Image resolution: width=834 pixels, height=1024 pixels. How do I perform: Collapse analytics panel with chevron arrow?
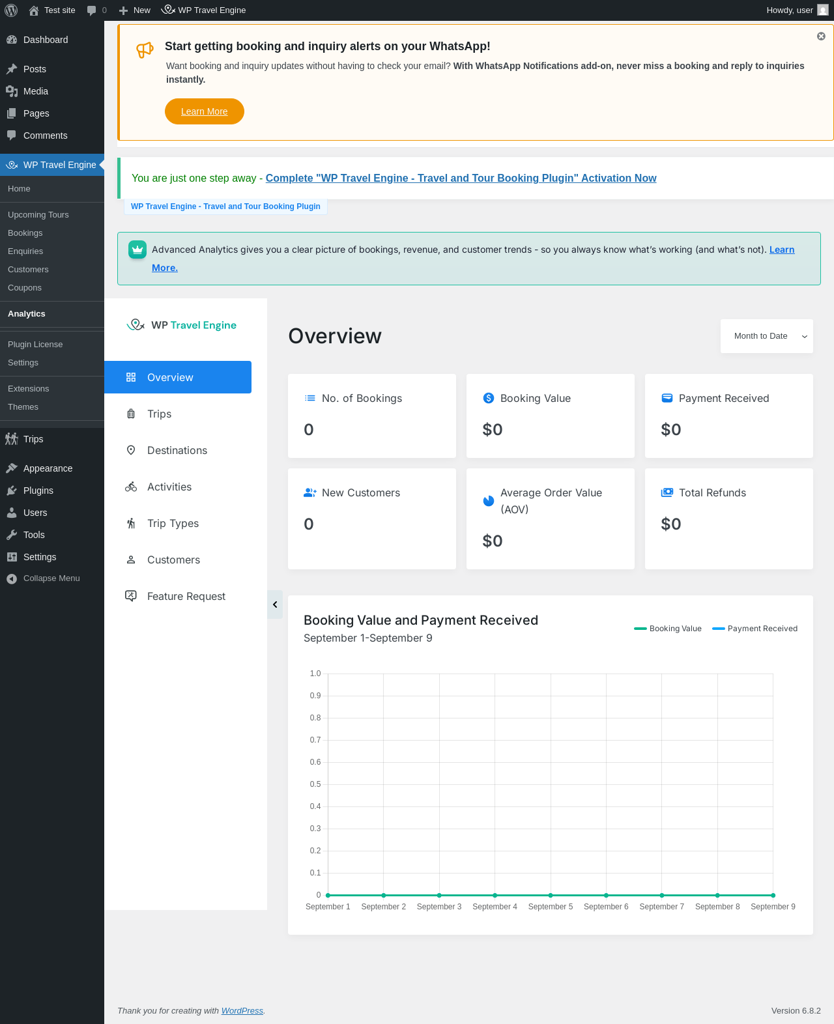(275, 604)
